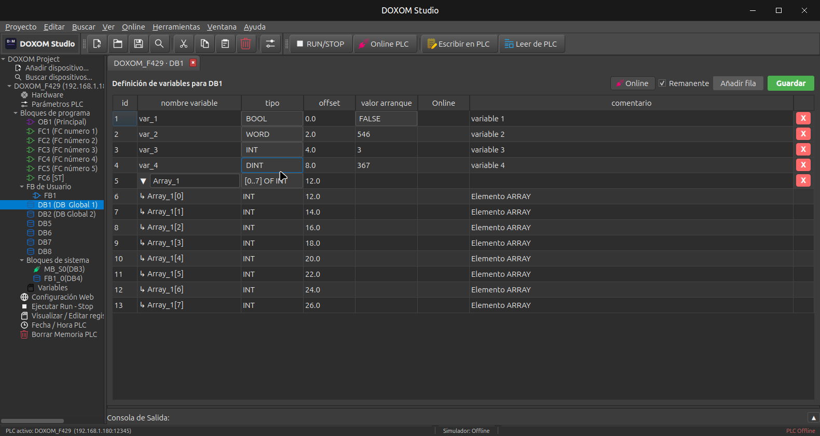Open settings sliders toolbar icon

click(x=270, y=44)
